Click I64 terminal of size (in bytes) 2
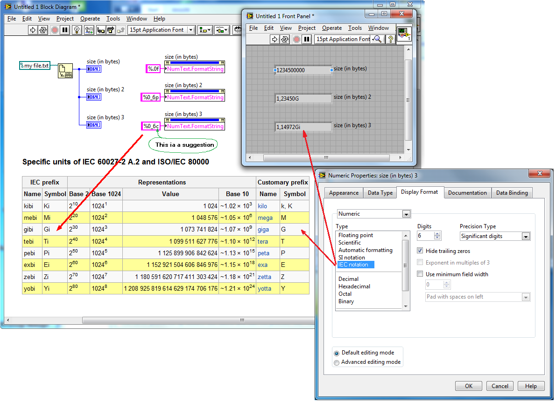556x402 pixels. (x=94, y=97)
